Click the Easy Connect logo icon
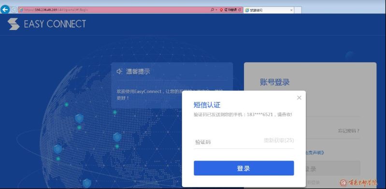Viewport: 386px width, 189px height. pos(14,24)
